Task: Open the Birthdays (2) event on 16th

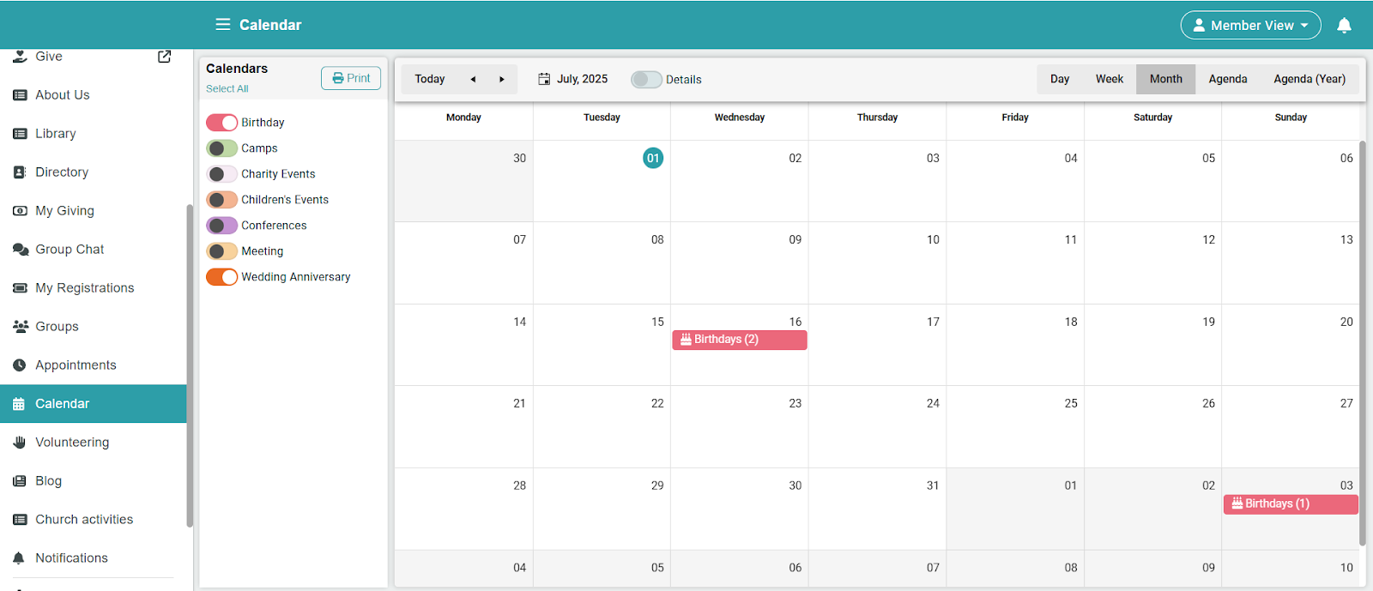Action: pyautogui.click(x=740, y=340)
